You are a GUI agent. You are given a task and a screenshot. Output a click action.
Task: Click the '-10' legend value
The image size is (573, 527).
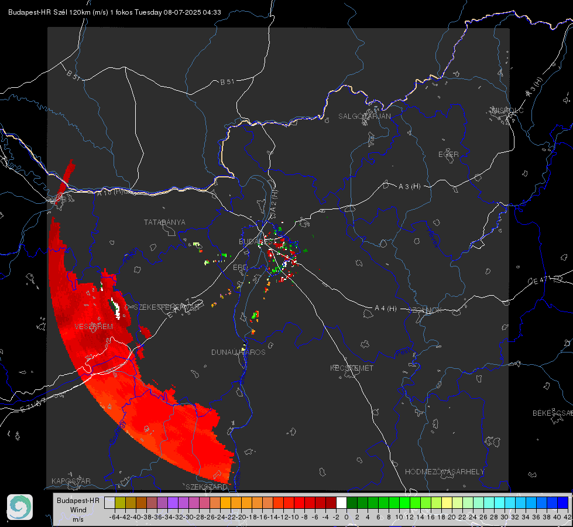point(293,517)
